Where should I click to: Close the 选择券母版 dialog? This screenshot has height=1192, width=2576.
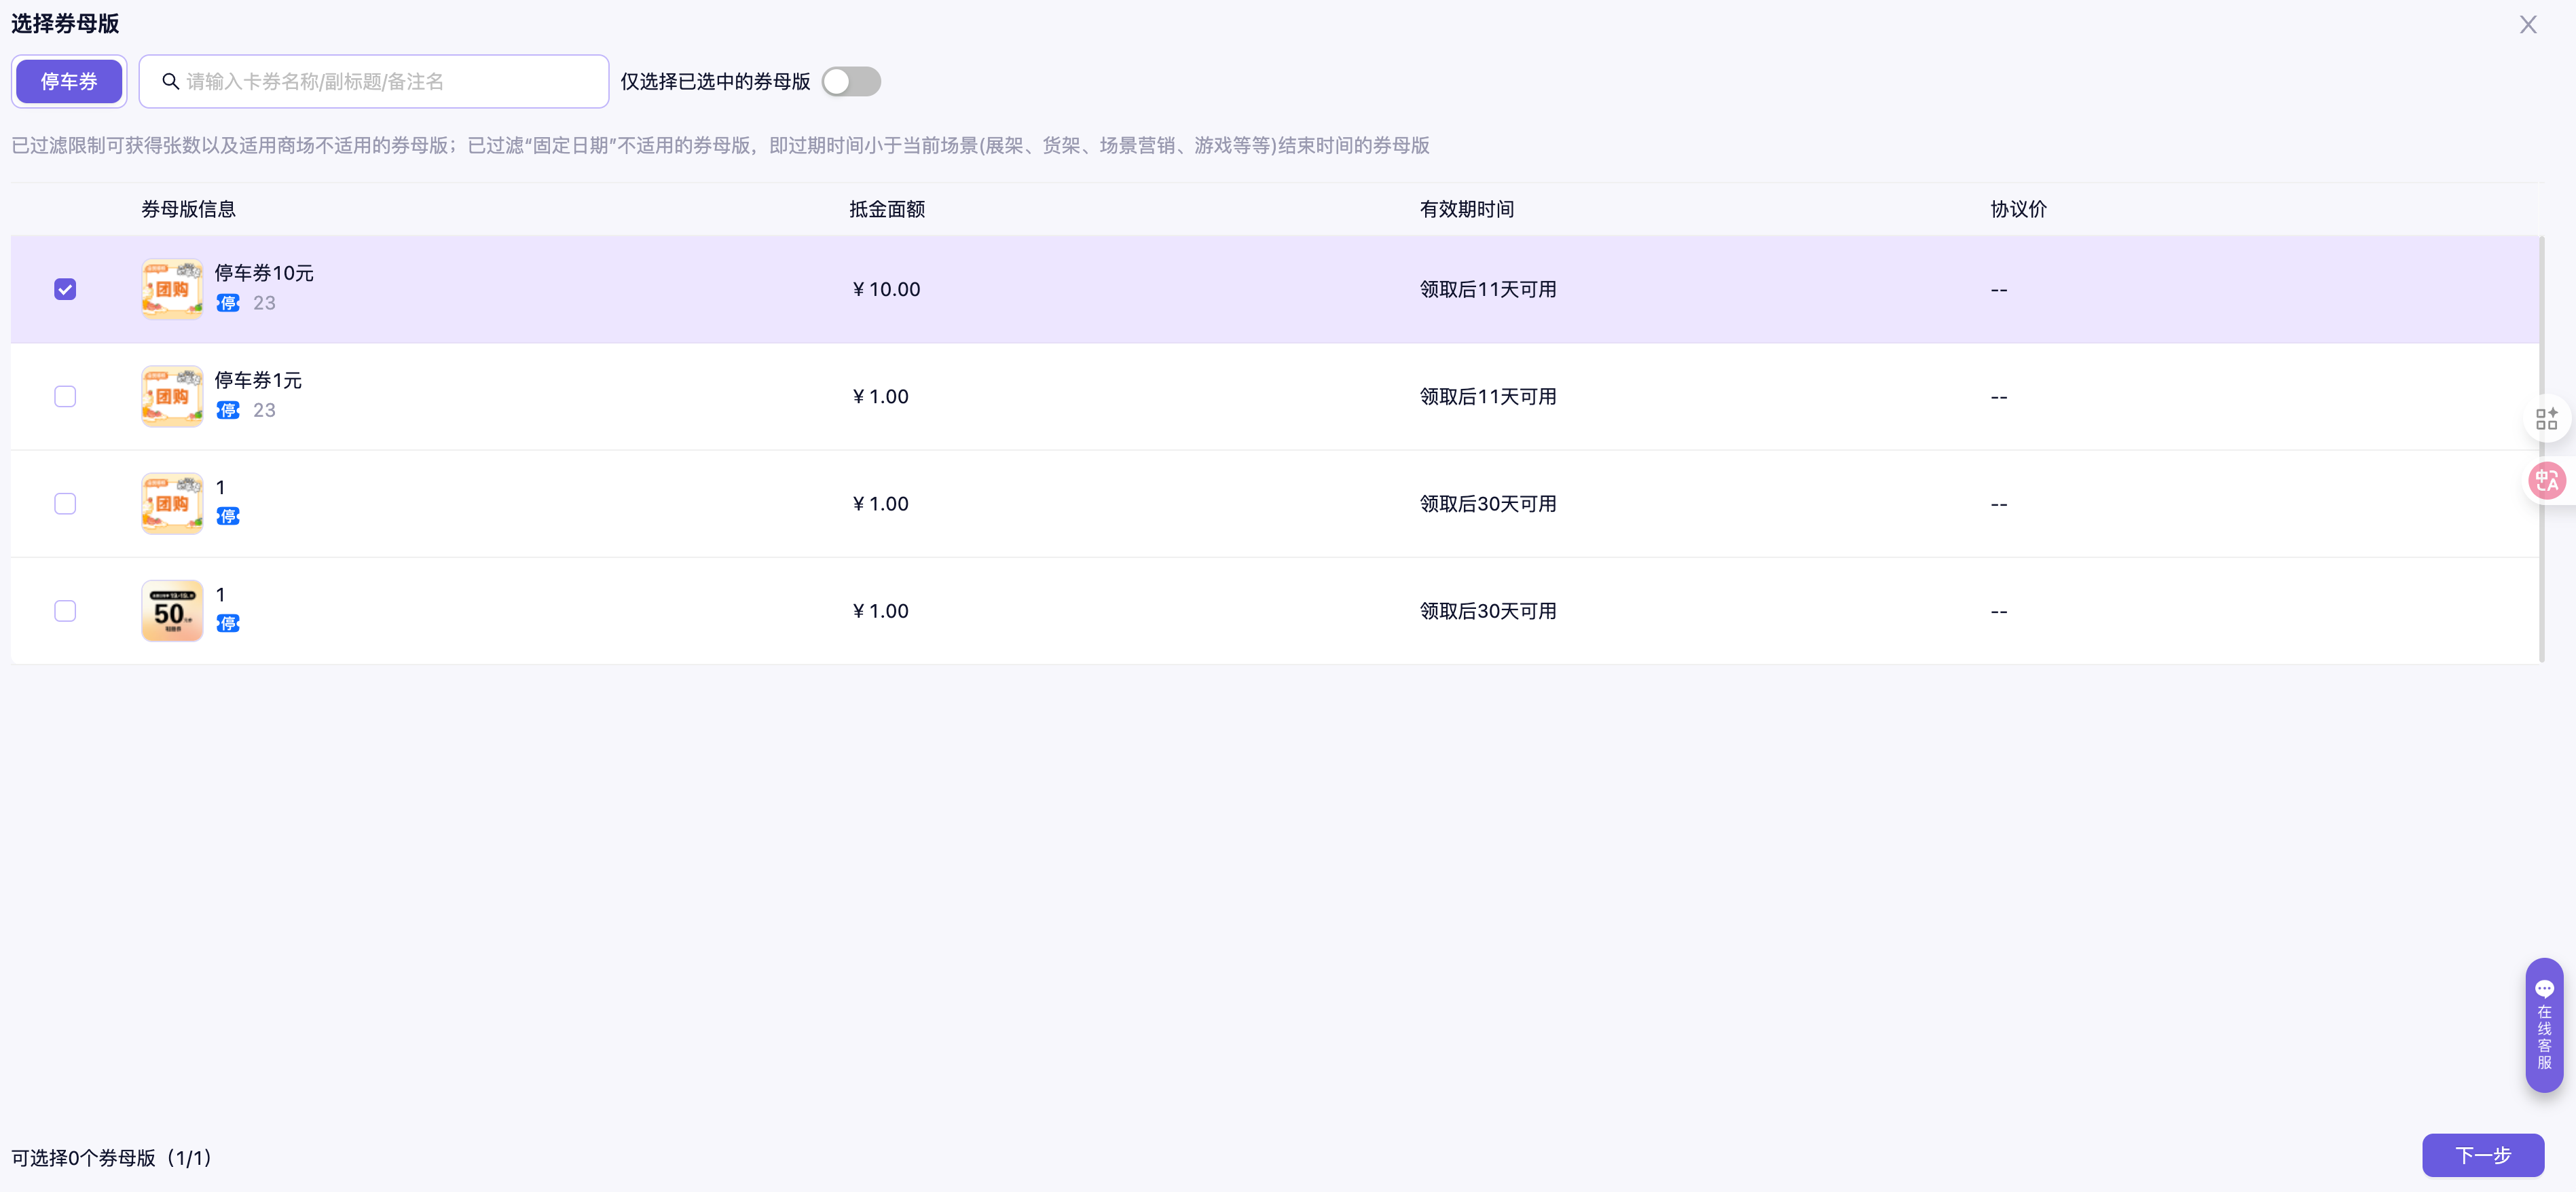2528,25
